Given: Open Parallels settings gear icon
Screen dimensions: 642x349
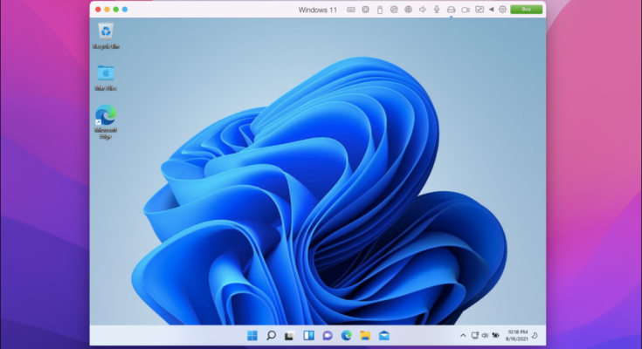Looking at the screenshot, I should [x=502, y=10].
